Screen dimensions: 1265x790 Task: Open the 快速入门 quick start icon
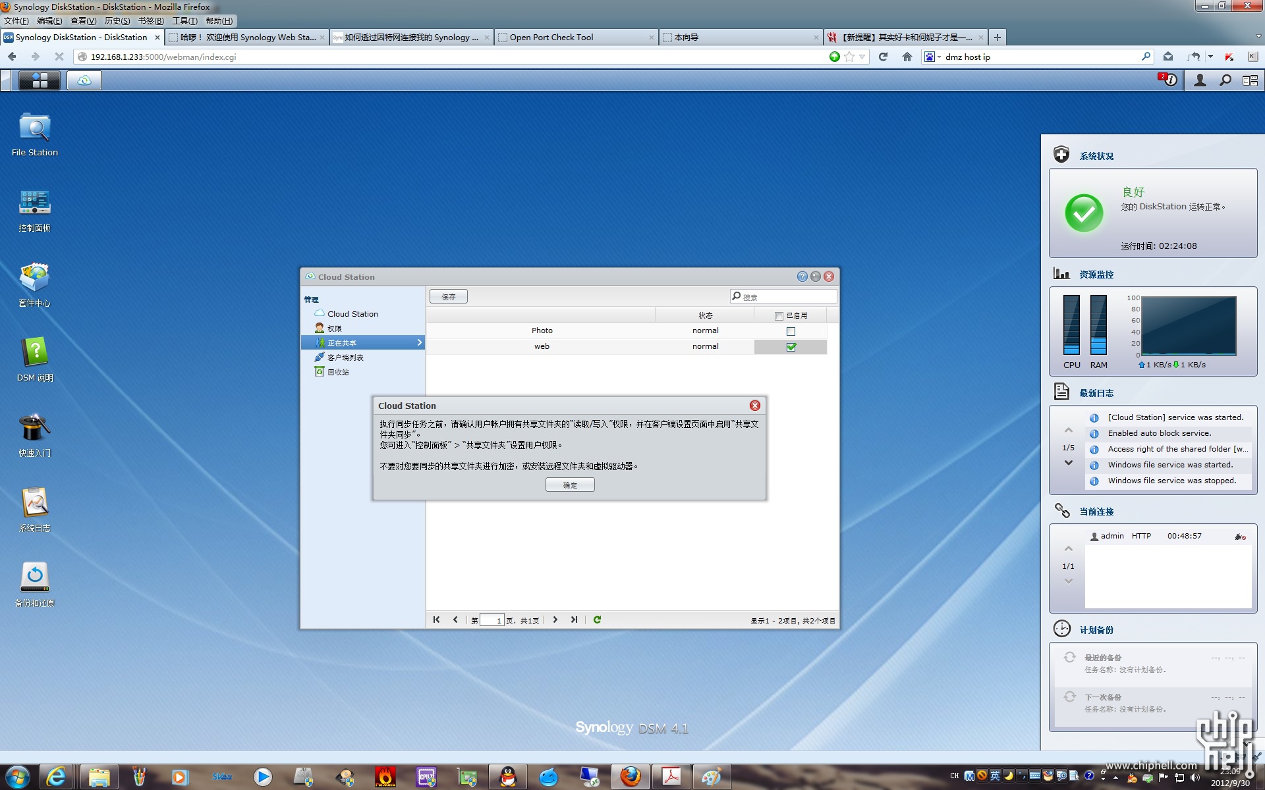(x=35, y=435)
